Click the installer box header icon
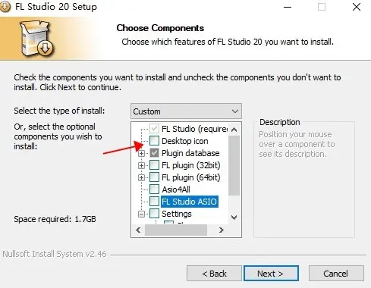The height and width of the screenshot is (288, 371). 36,39
